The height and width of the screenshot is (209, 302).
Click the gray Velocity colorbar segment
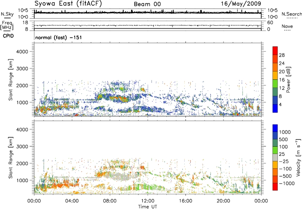click(275, 157)
